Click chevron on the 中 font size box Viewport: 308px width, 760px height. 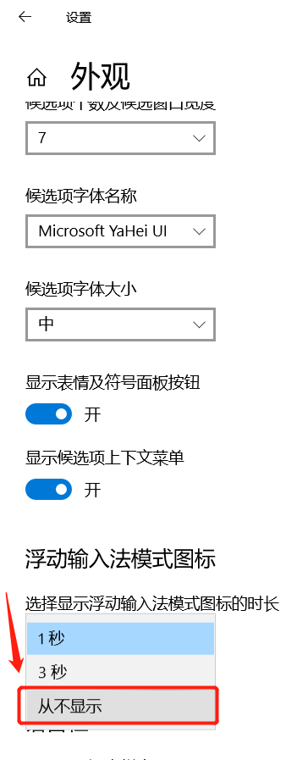coord(199,325)
